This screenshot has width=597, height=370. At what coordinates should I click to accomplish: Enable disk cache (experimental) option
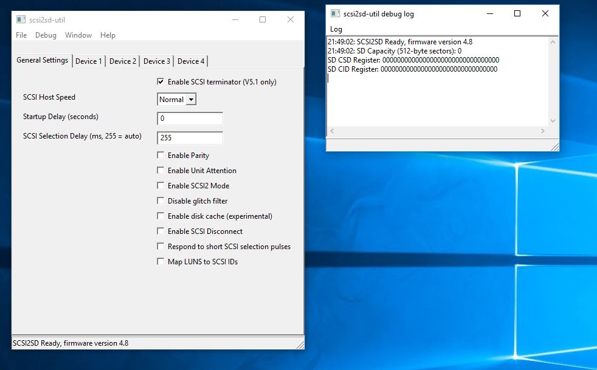(160, 216)
